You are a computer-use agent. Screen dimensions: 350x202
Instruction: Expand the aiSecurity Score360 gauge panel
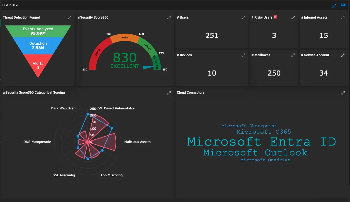point(169,18)
